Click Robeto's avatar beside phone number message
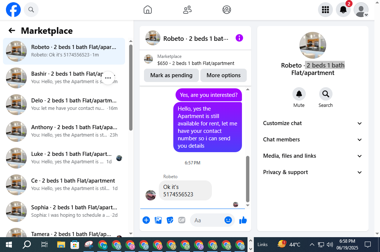 point(151,195)
